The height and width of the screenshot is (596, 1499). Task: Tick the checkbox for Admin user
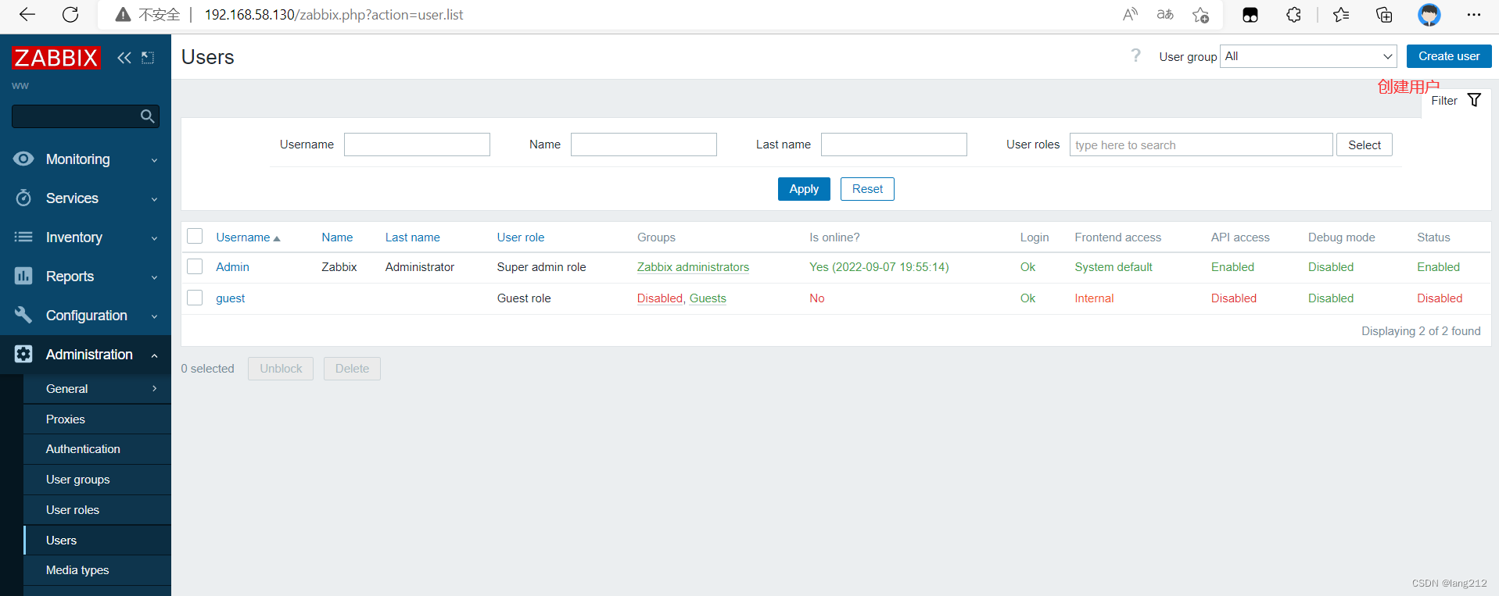pos(195,266)
